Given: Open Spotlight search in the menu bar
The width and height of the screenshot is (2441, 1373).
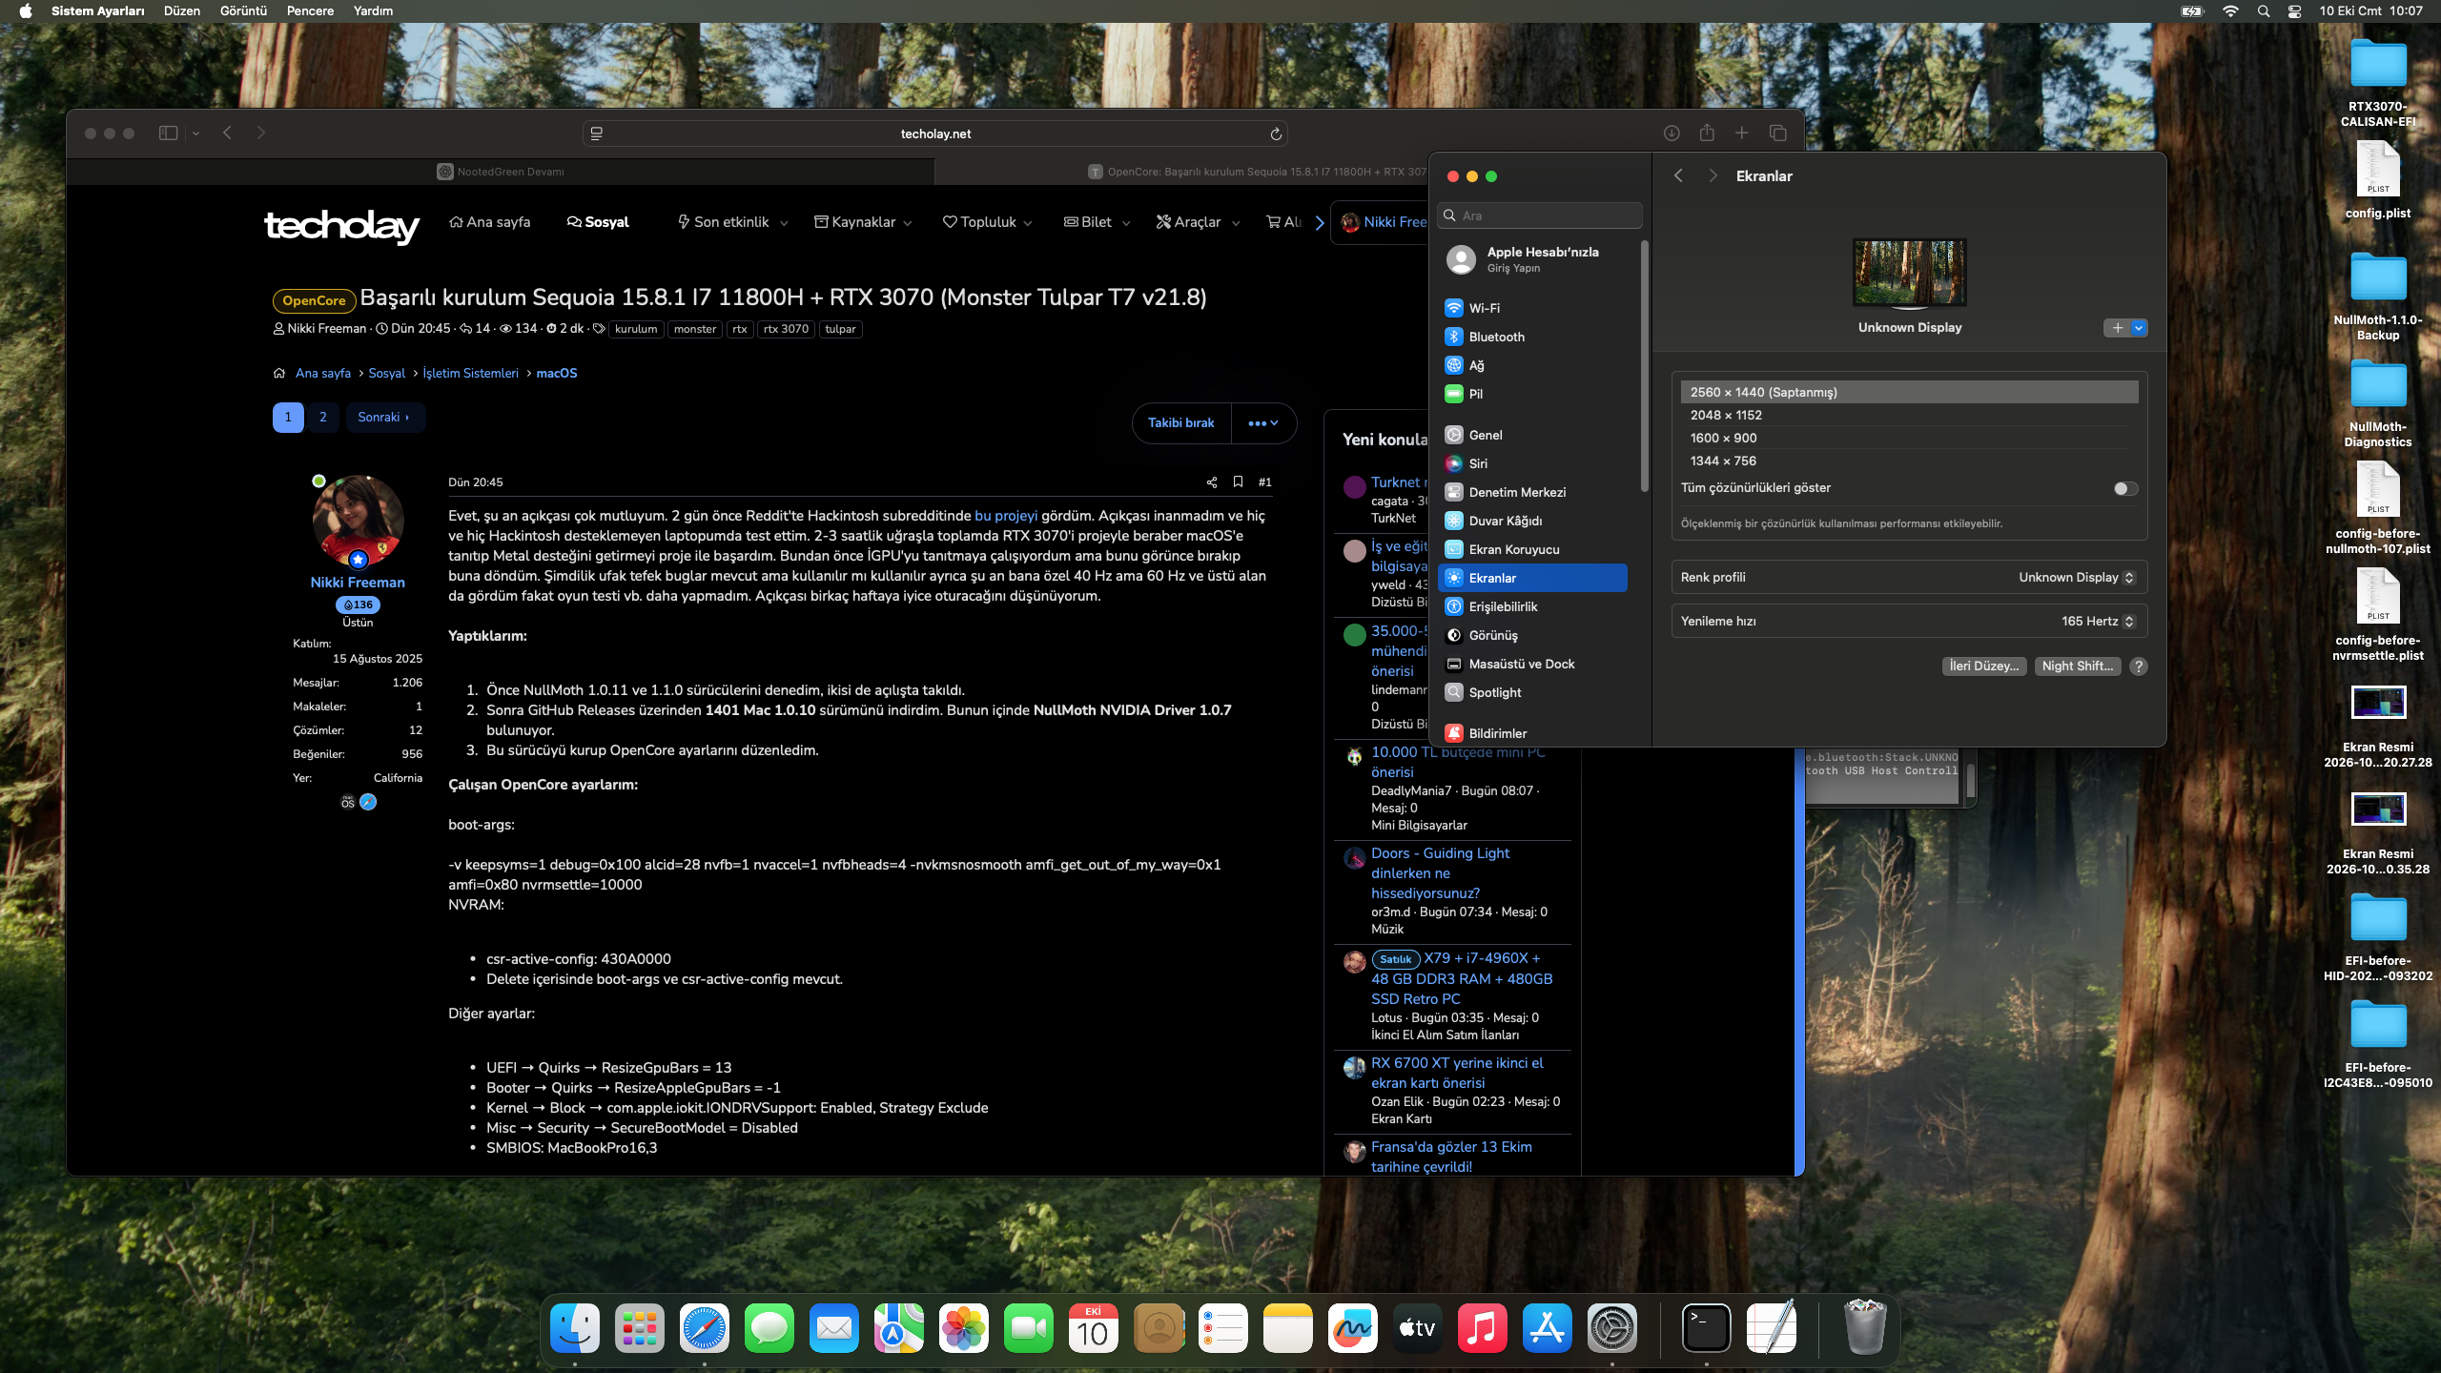Looking at the screenshot, I should pos(2263,11).
